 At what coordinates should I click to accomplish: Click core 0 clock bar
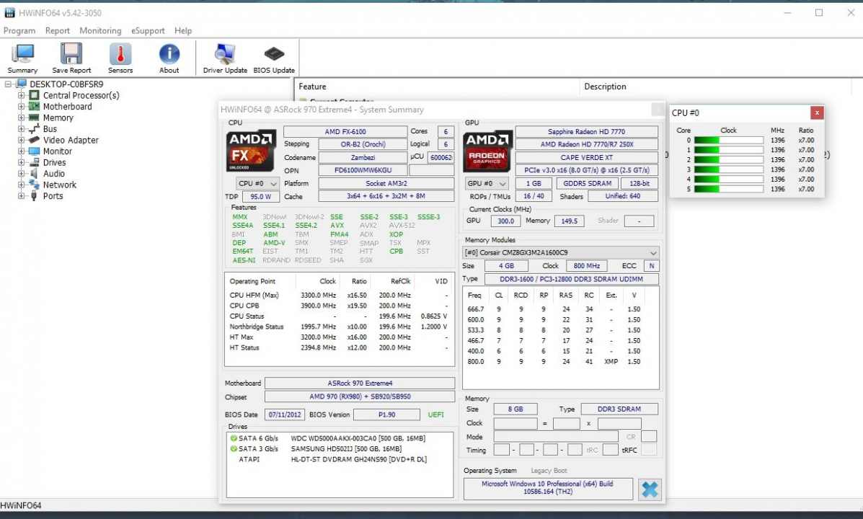(729, 141)
